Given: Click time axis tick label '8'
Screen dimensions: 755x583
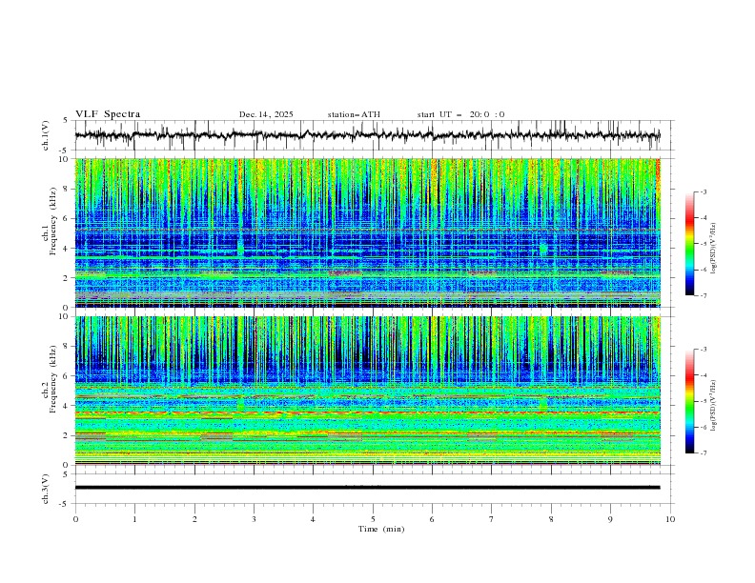Looking at the screenshot, I should coord(551,519).
